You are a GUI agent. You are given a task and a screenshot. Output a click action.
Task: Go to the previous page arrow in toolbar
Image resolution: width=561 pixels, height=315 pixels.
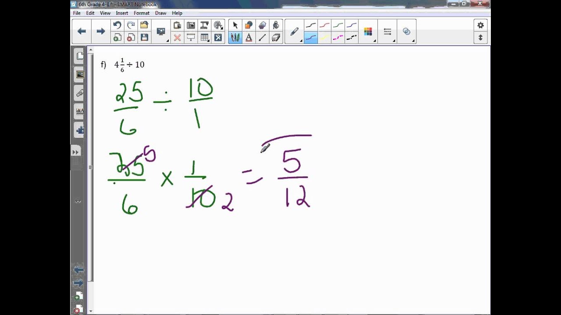[82, 31]
